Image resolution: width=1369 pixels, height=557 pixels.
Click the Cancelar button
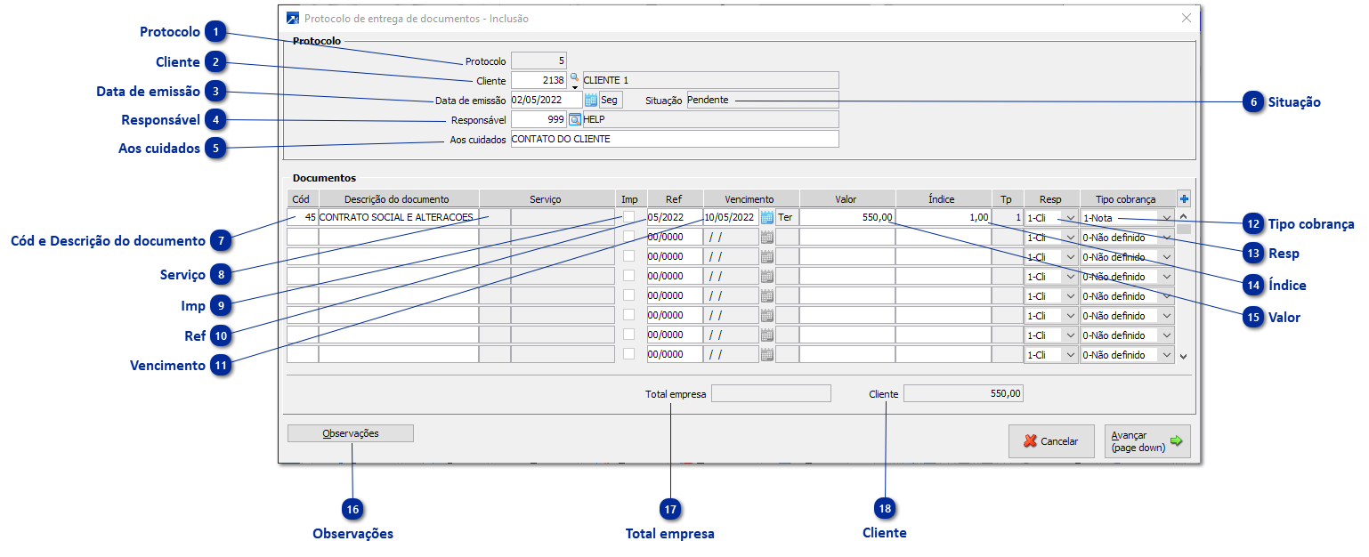click(1051, 441)
